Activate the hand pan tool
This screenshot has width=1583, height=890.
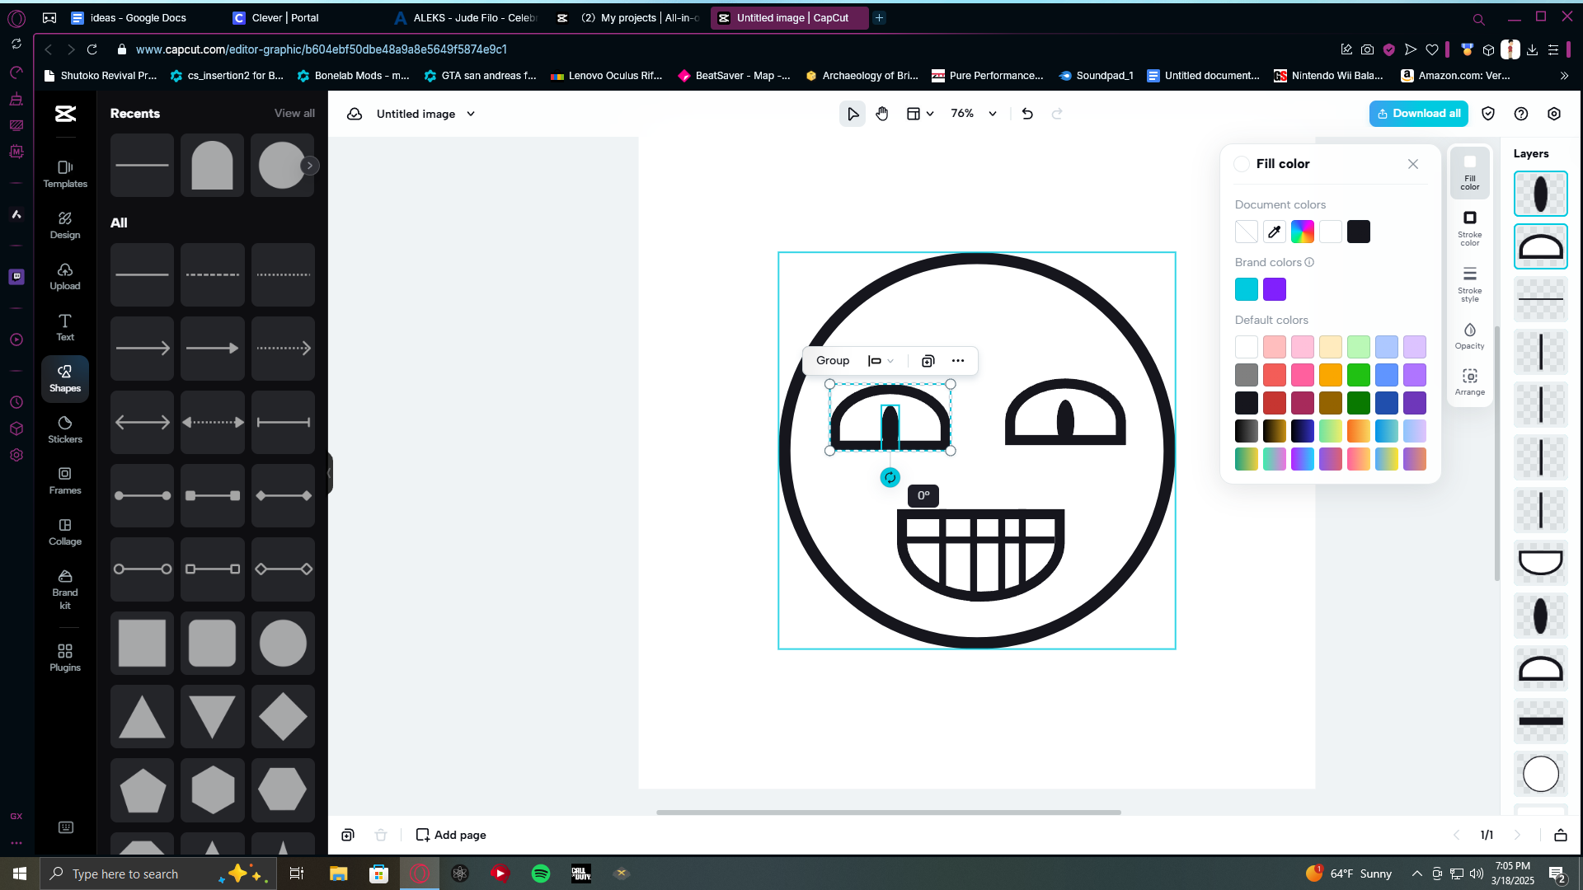(882, 114)
